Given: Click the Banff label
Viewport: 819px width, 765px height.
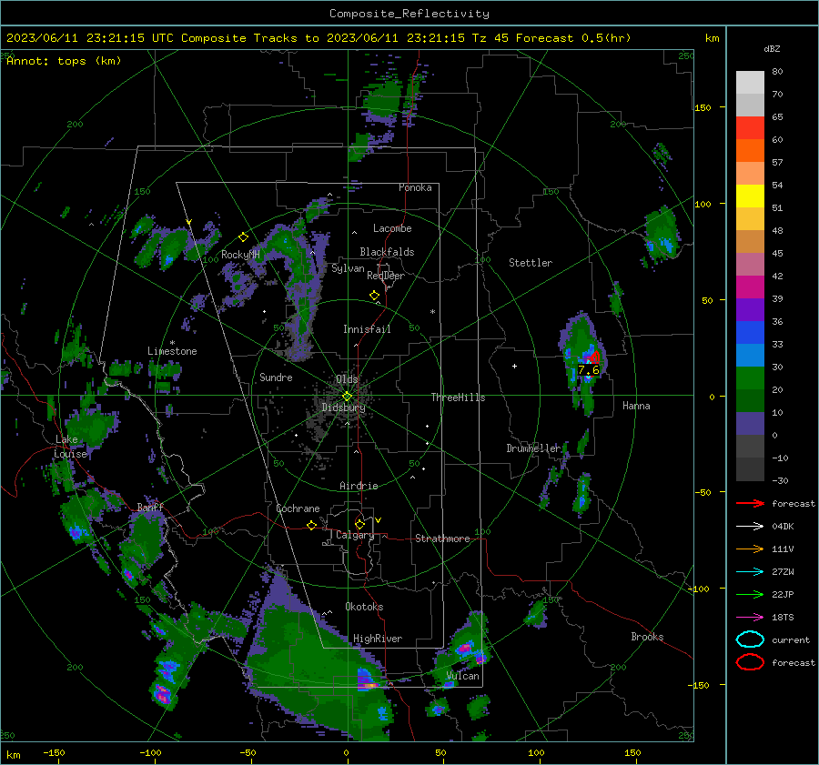Looking at the screenshot, I should [x=150, y=507].
